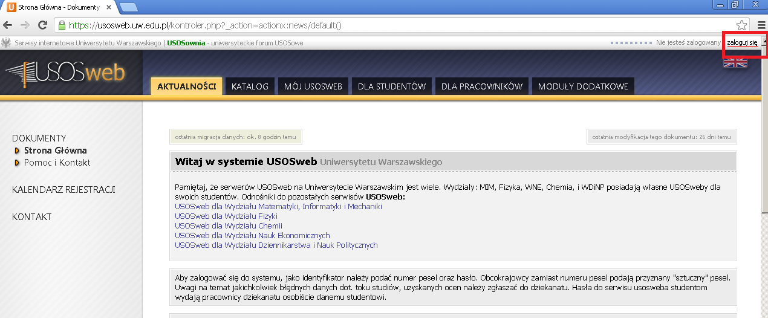Viewport: 768px width, 318px height.
Task: Open USOSweb dla Wydziału Dziennikarstwa i Nauk Politycznych
Action: coord(276,245)
